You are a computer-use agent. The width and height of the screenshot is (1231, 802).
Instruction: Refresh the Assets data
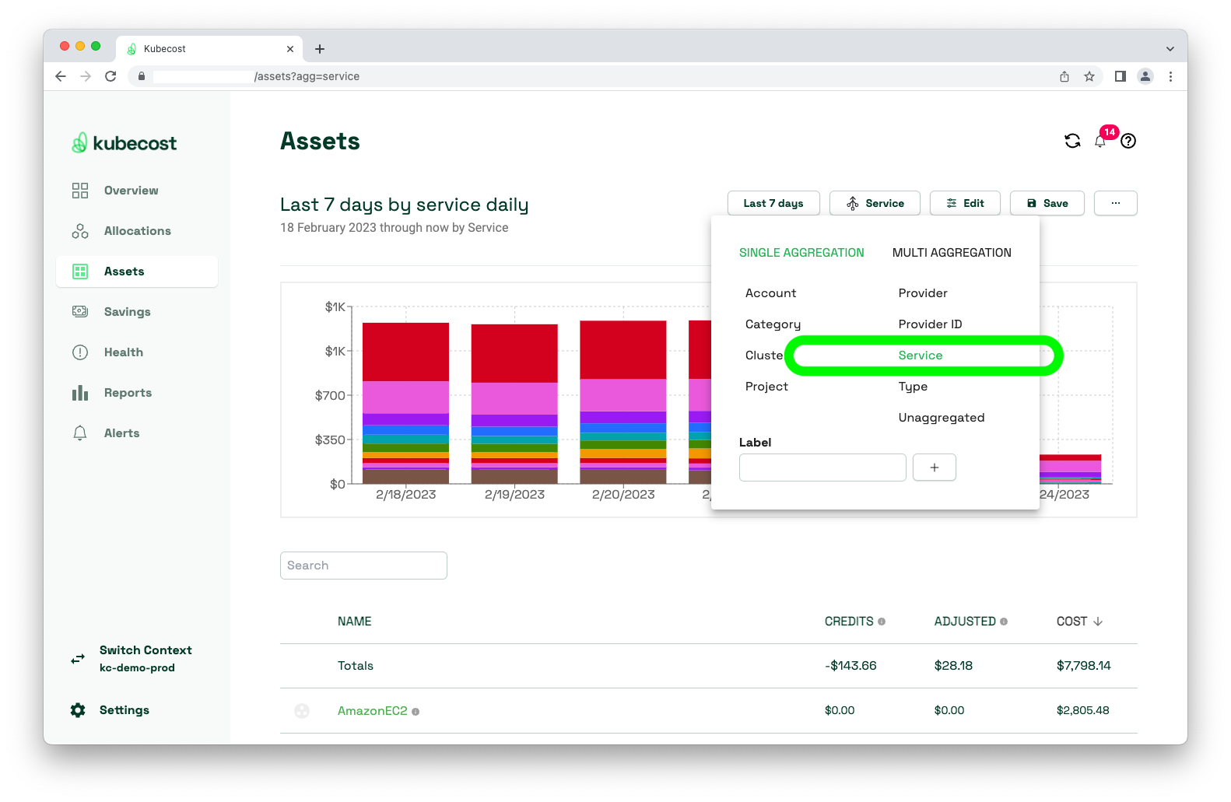coord(1072,141)
